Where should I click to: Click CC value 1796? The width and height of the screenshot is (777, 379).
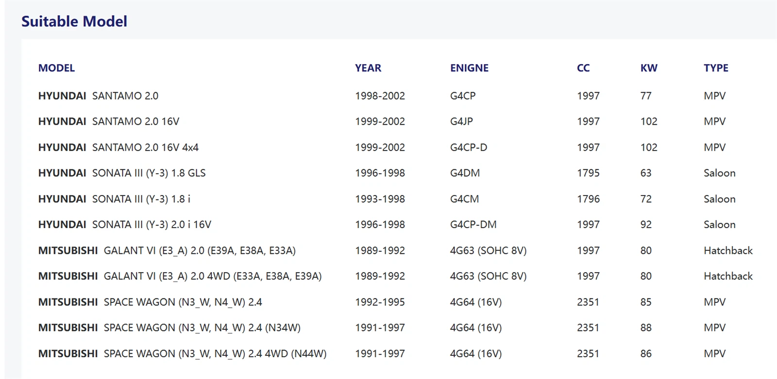pos(588,199)
